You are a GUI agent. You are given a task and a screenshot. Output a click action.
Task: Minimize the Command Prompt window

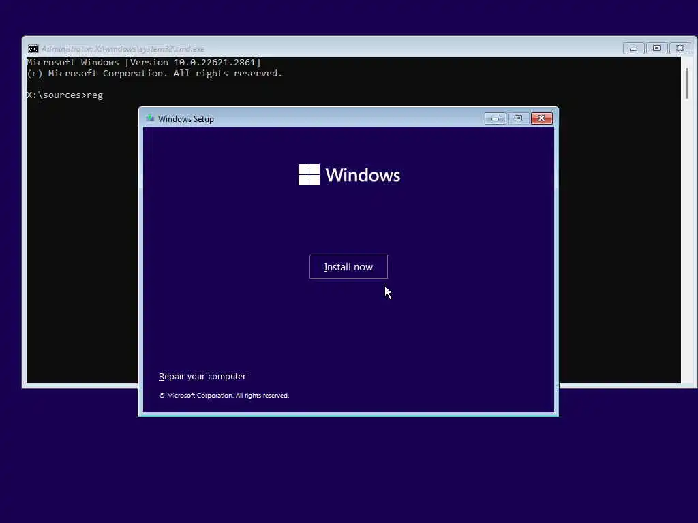[x=633, y=48]
